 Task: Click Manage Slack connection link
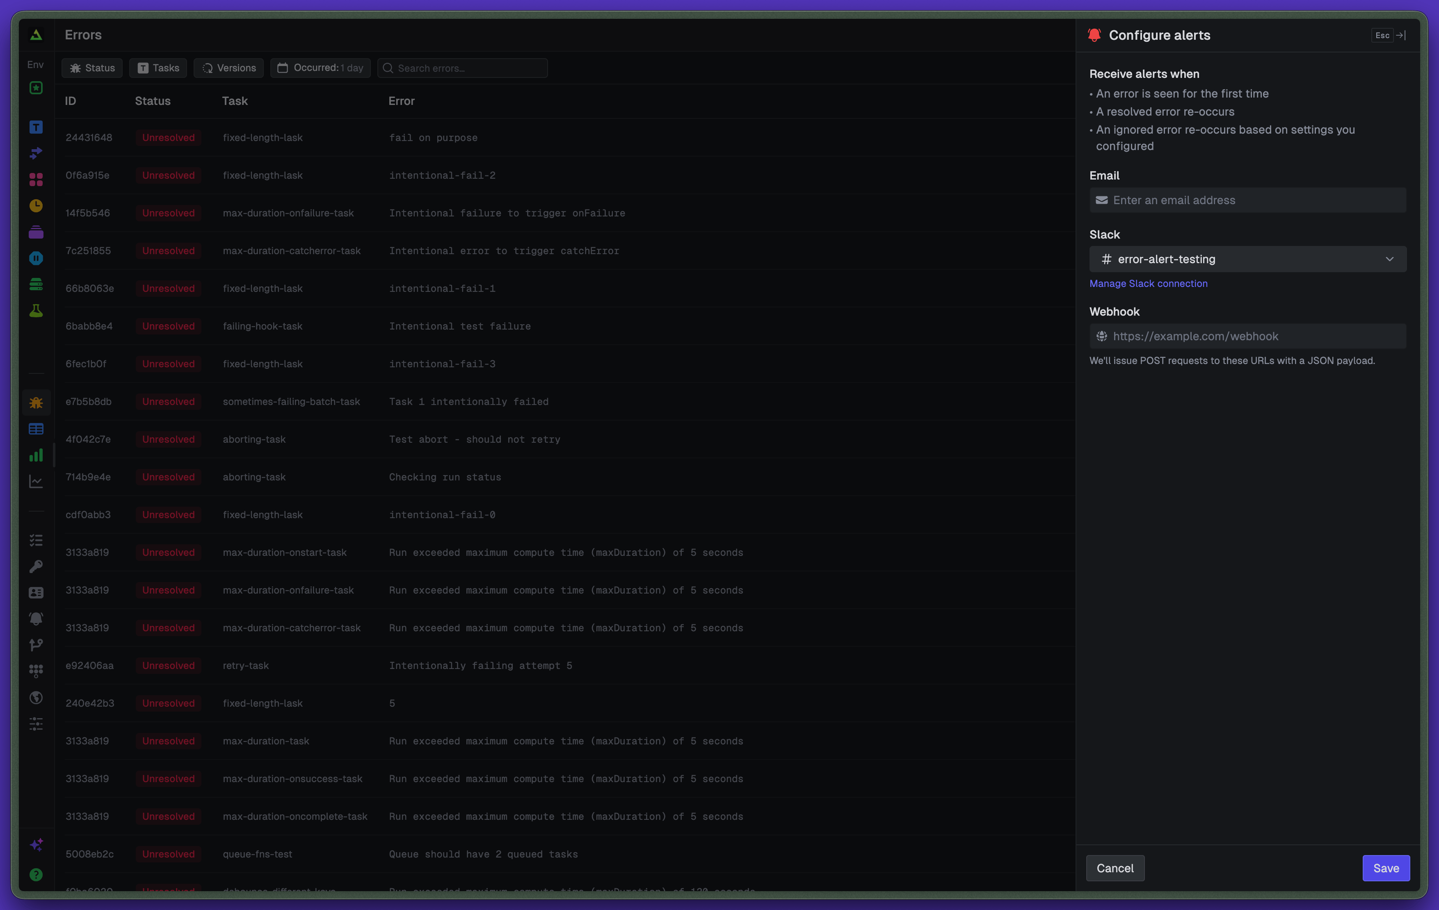(x=1148, y=284)
